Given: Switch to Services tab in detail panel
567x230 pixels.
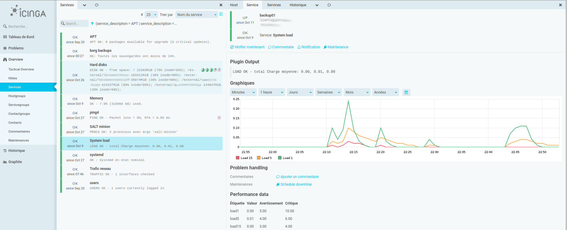Looking at the screenshot, I should 274,5.
